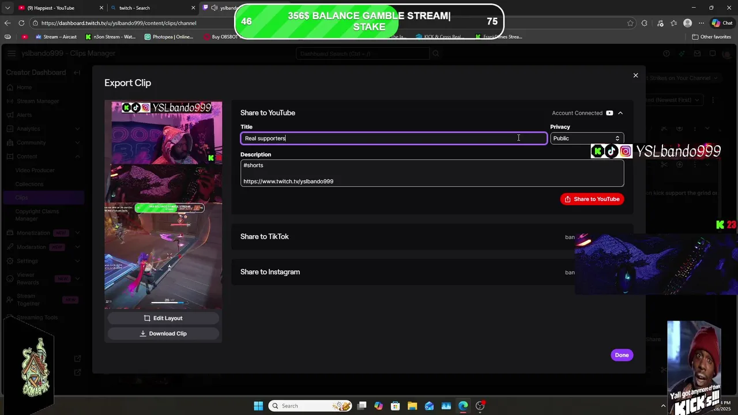Open the browser settings ellipsis menu
The image size is (738, 415).
[702, 23]
